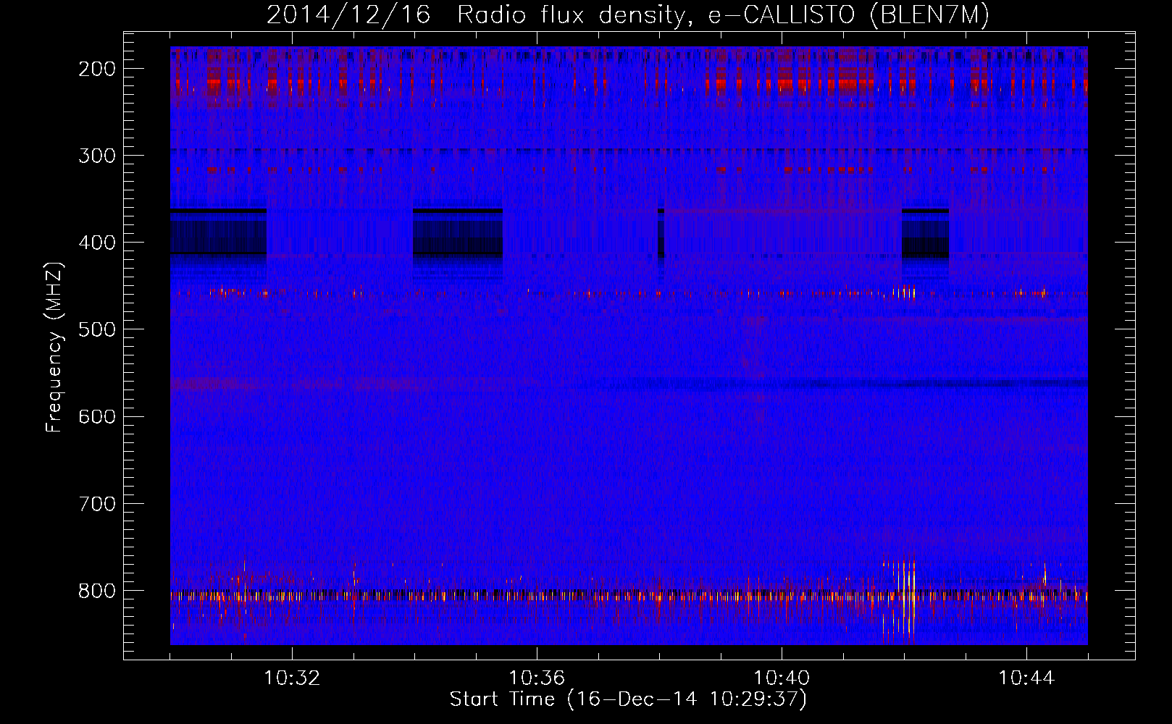Click the 400 frequency tick label

pos(96,243)
